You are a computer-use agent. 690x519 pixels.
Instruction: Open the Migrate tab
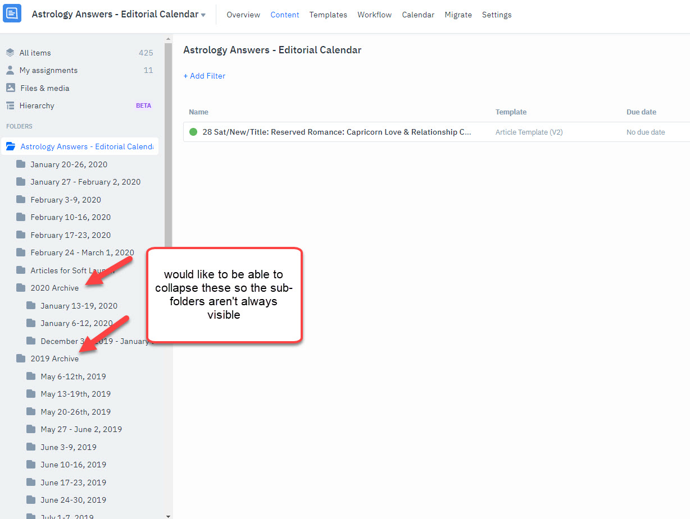point(459,15)
